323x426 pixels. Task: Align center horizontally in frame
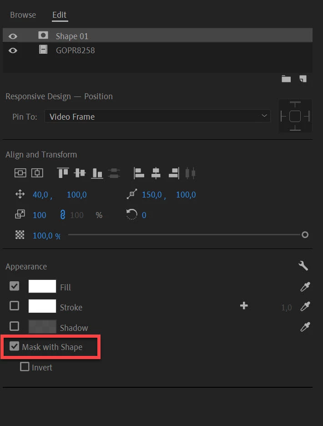(x=37, y=173)
